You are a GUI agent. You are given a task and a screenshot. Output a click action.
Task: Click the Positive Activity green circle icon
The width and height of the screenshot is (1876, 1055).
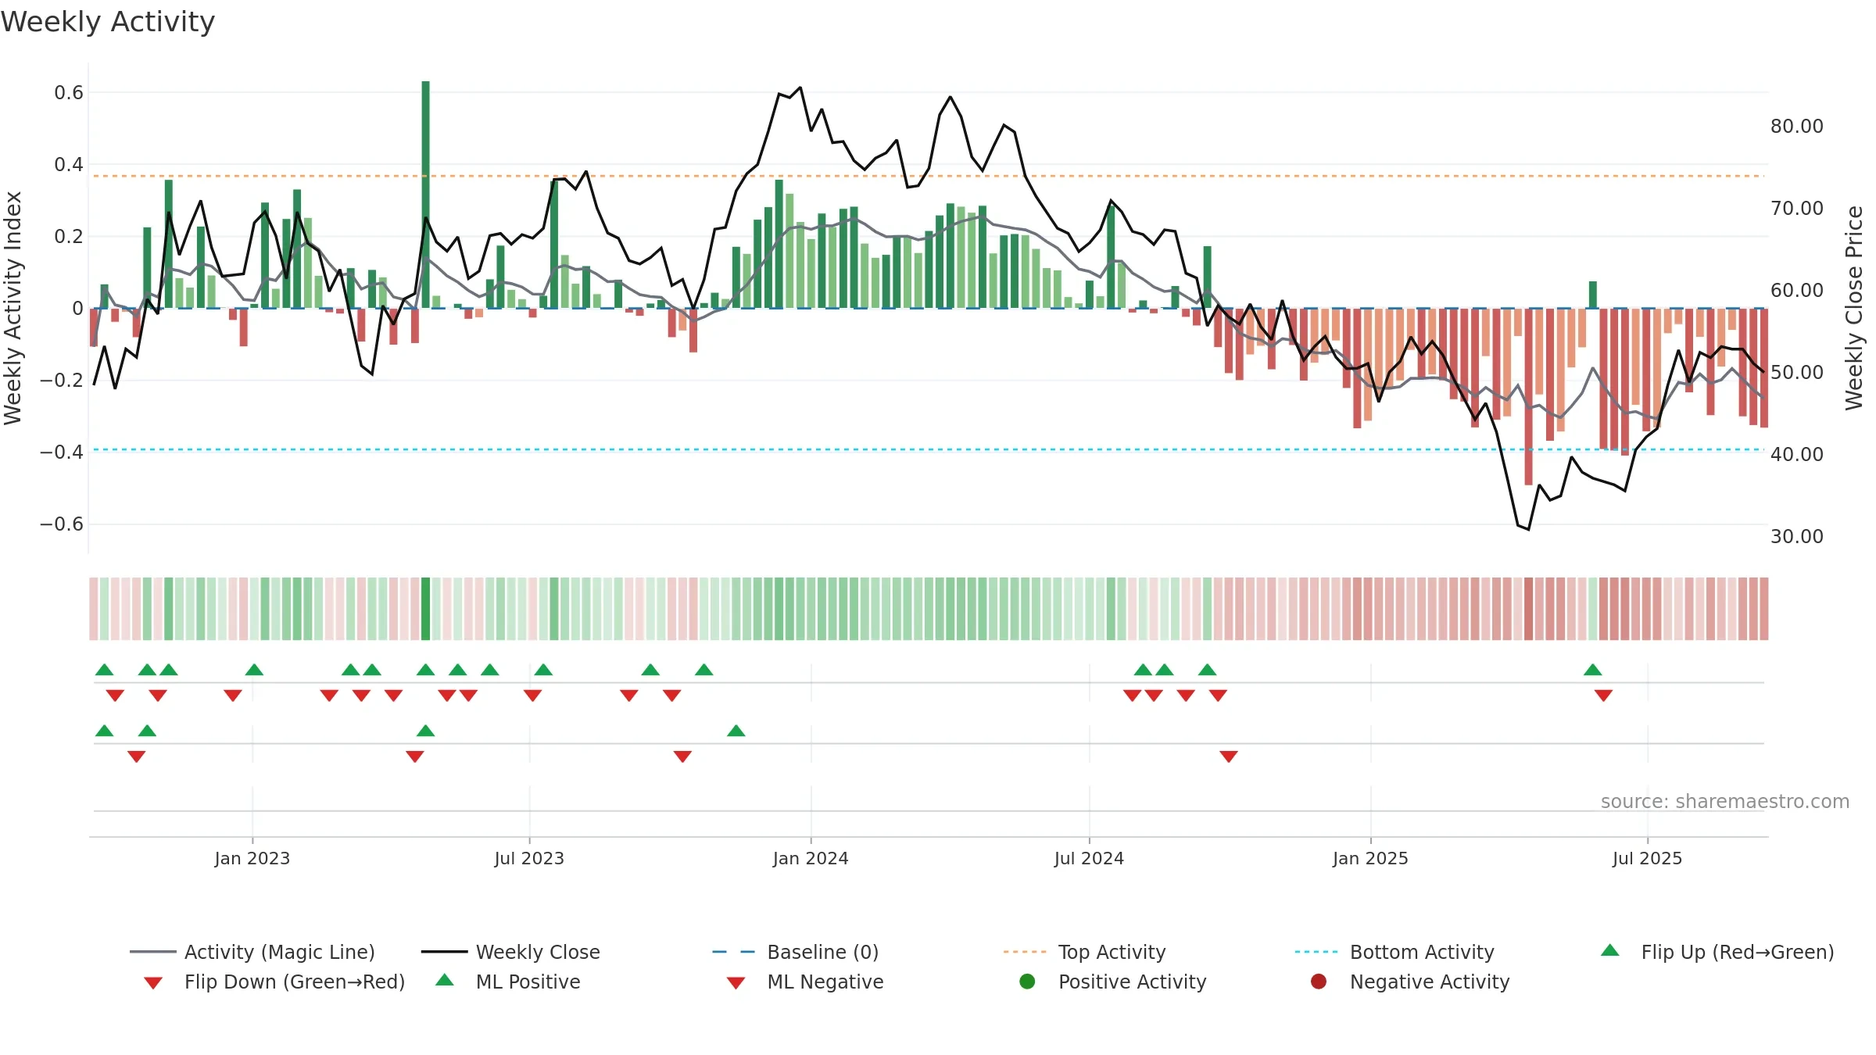point(1028,982)
